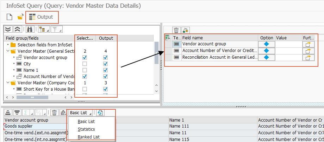Click the Output button in the toolbar
324x142 pixels.
pyautogui.click(x=41, y=17)
